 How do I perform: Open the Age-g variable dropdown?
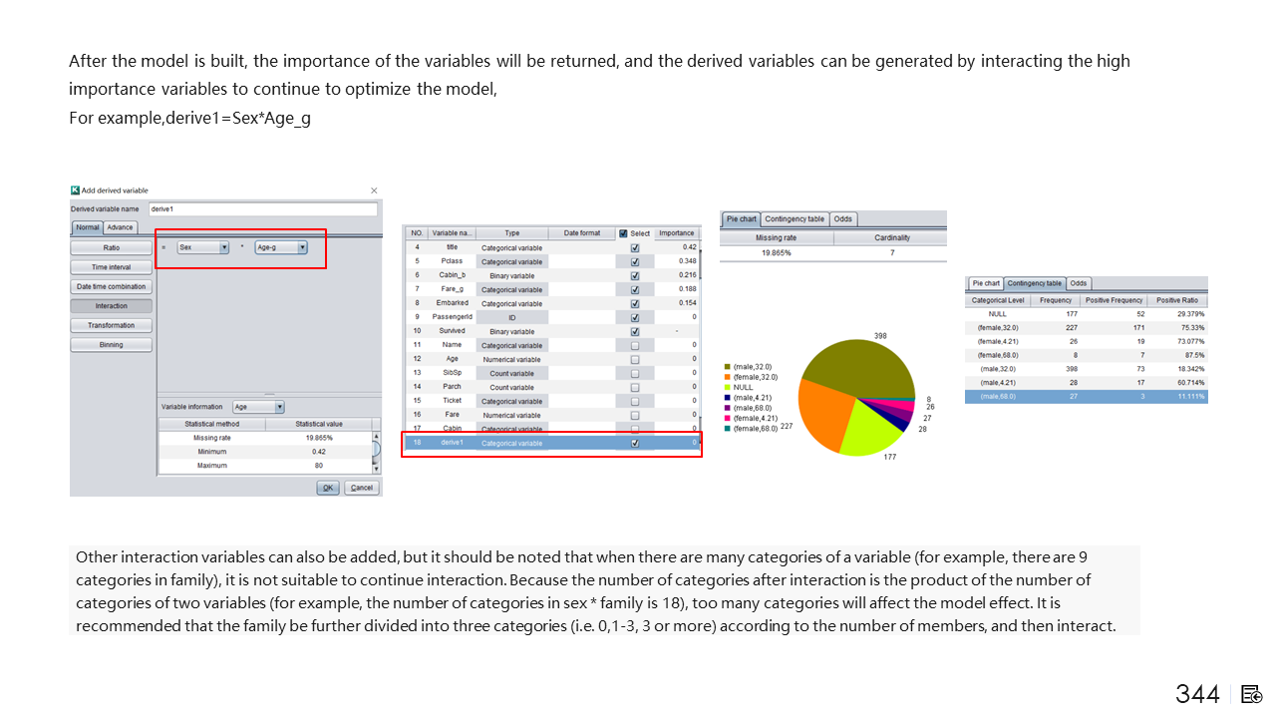[302, 247]
